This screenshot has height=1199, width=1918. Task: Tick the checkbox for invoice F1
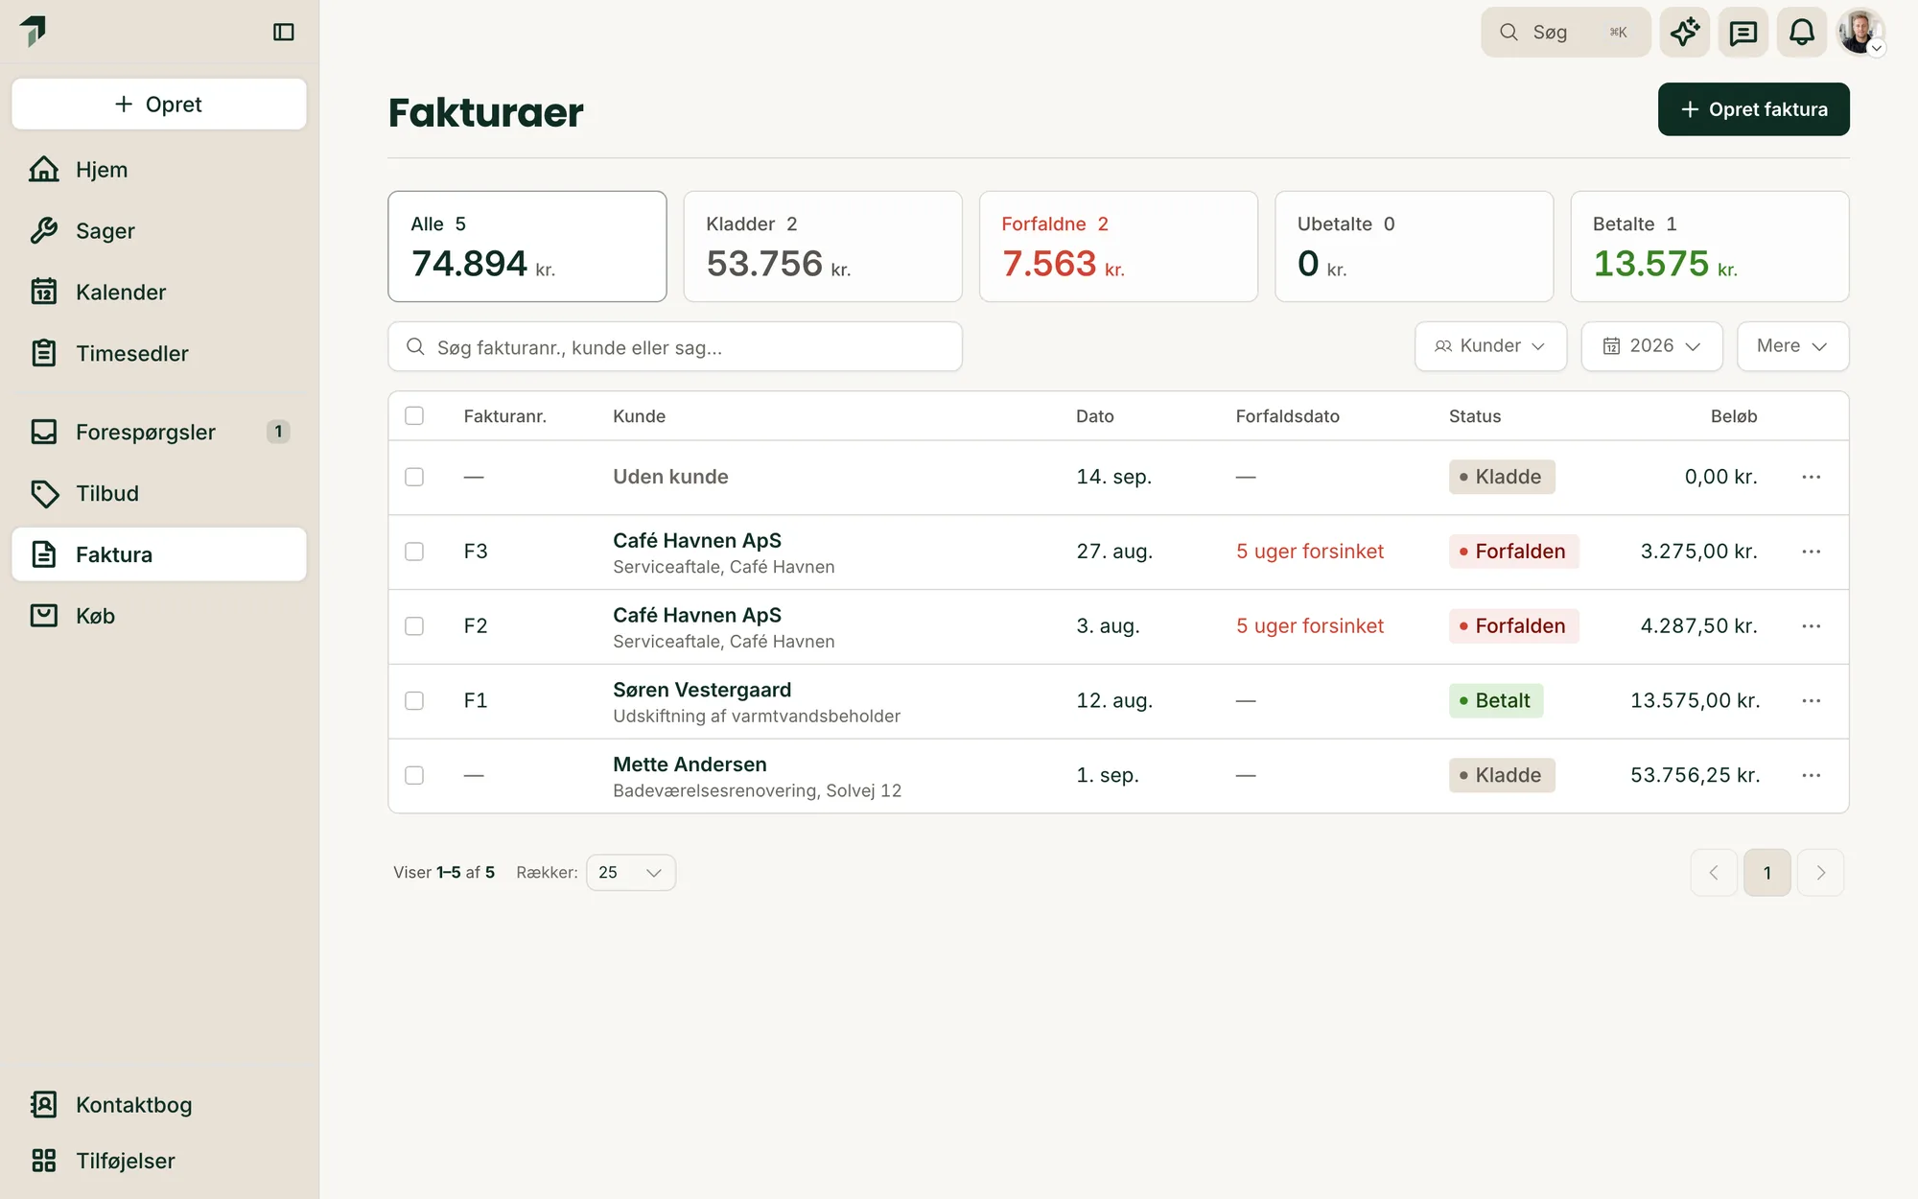tap(414, 701)
